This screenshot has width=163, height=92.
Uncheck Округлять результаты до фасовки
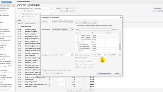43,73
